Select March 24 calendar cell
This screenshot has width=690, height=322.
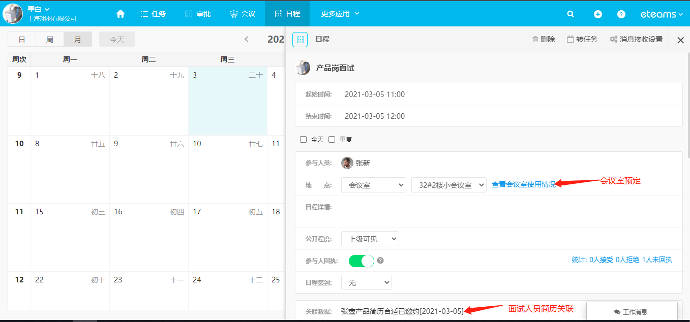click(x=228, y=291)
